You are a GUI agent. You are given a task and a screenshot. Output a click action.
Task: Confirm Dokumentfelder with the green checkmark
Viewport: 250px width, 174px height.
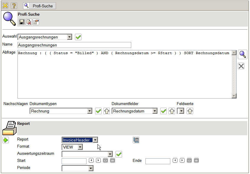tap(163, 111)
